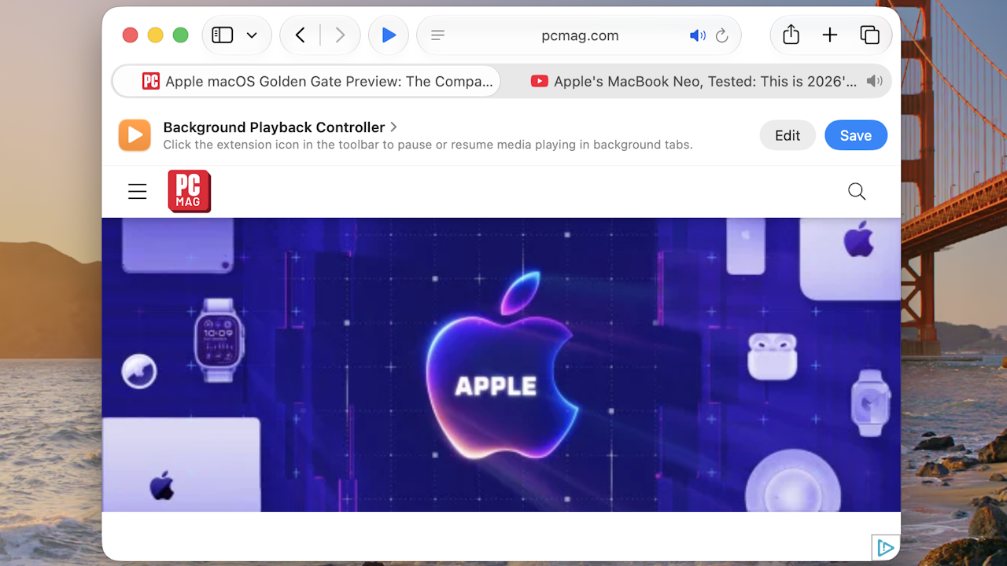Click the Background Playback extension toolbar icon
Viewport: 1007px width, 566px height.
tap(389, 35)
